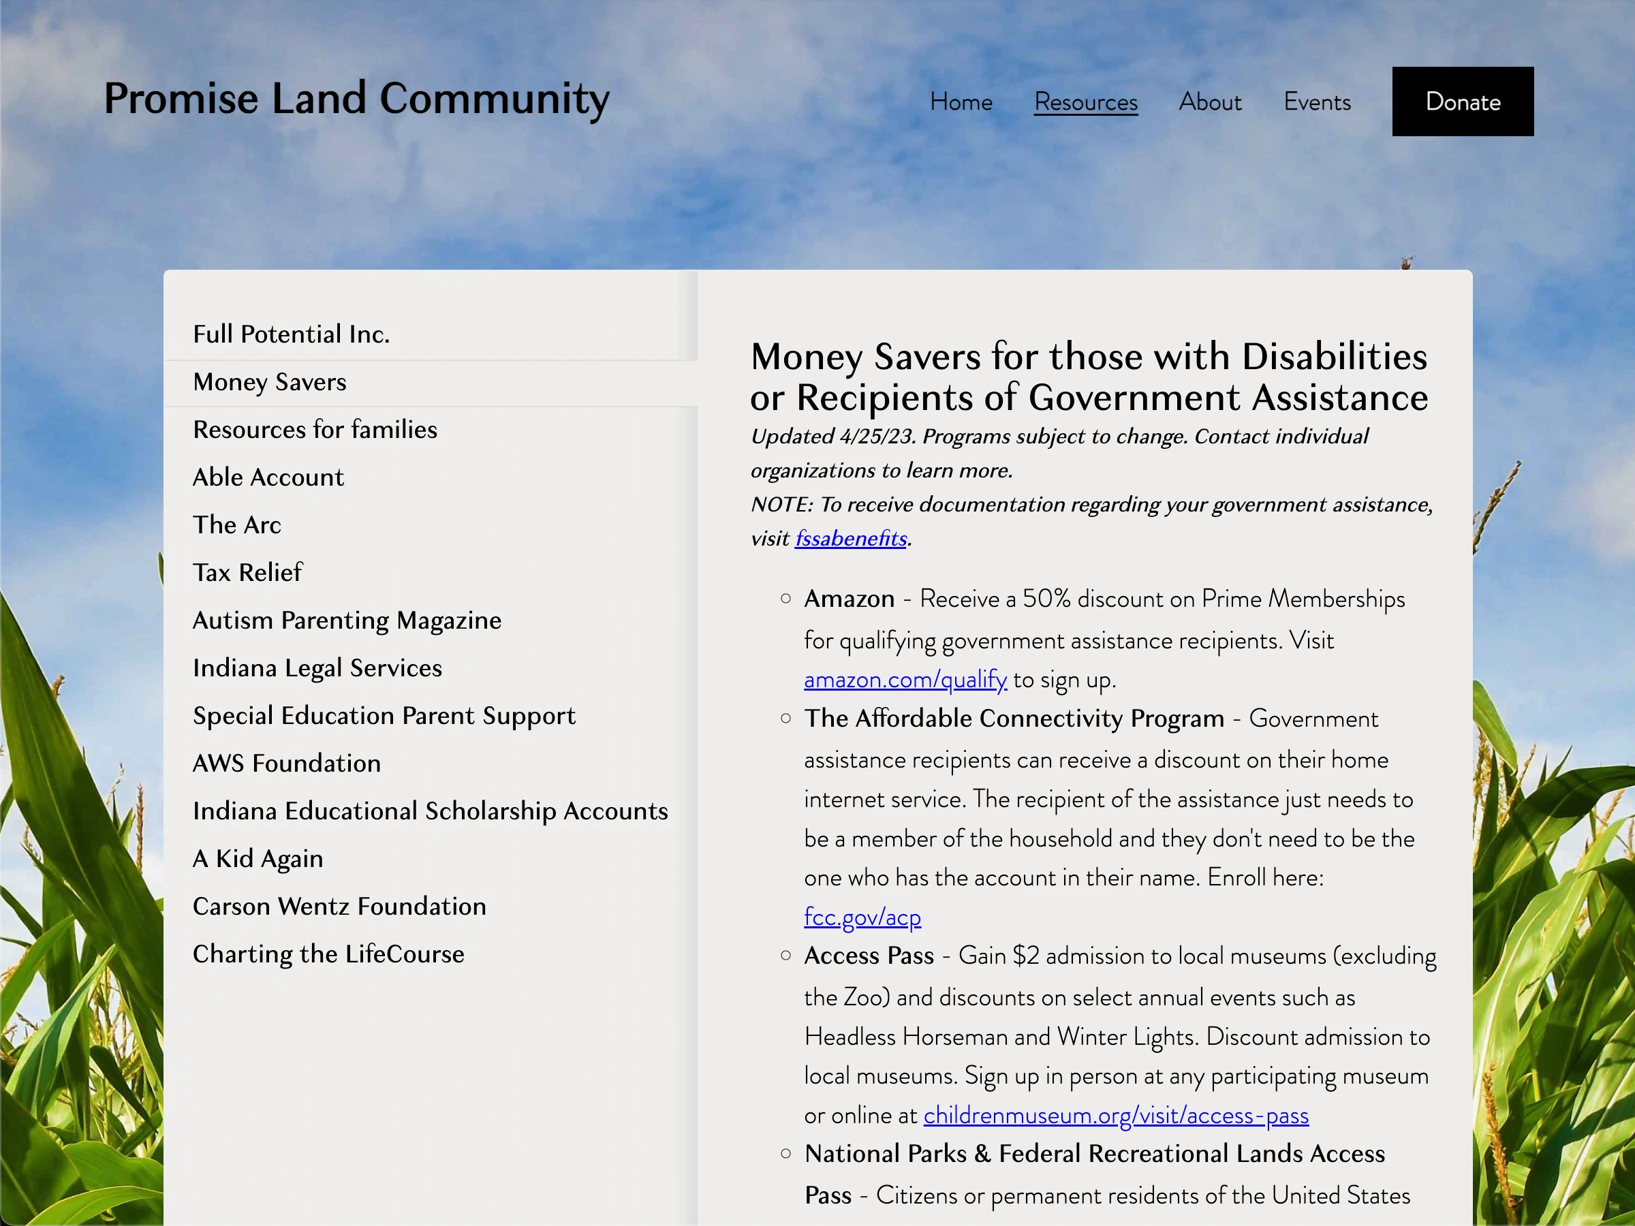Visit the childrenmuseum.org access-pass link
Image resolution: width=1635 pixels, height=1226 pixels.
click(1115, 1115)
